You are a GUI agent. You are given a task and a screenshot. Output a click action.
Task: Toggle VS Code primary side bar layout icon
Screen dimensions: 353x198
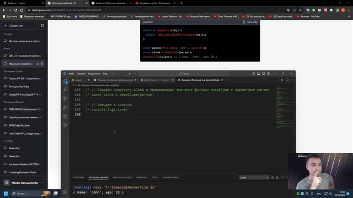coord(254,73)
